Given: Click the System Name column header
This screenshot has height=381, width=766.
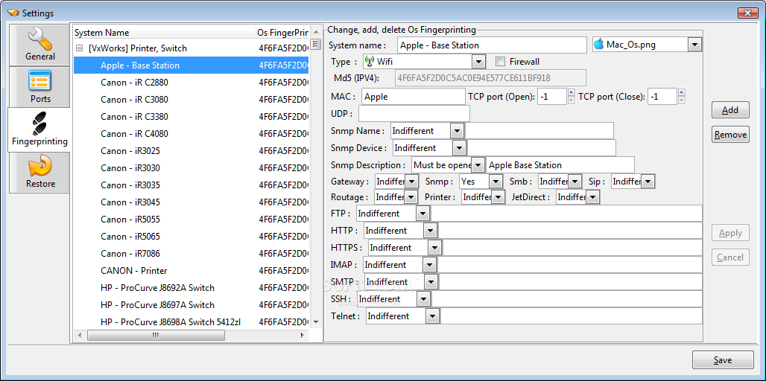Looking at the screenshot, I should coord(165,33).
